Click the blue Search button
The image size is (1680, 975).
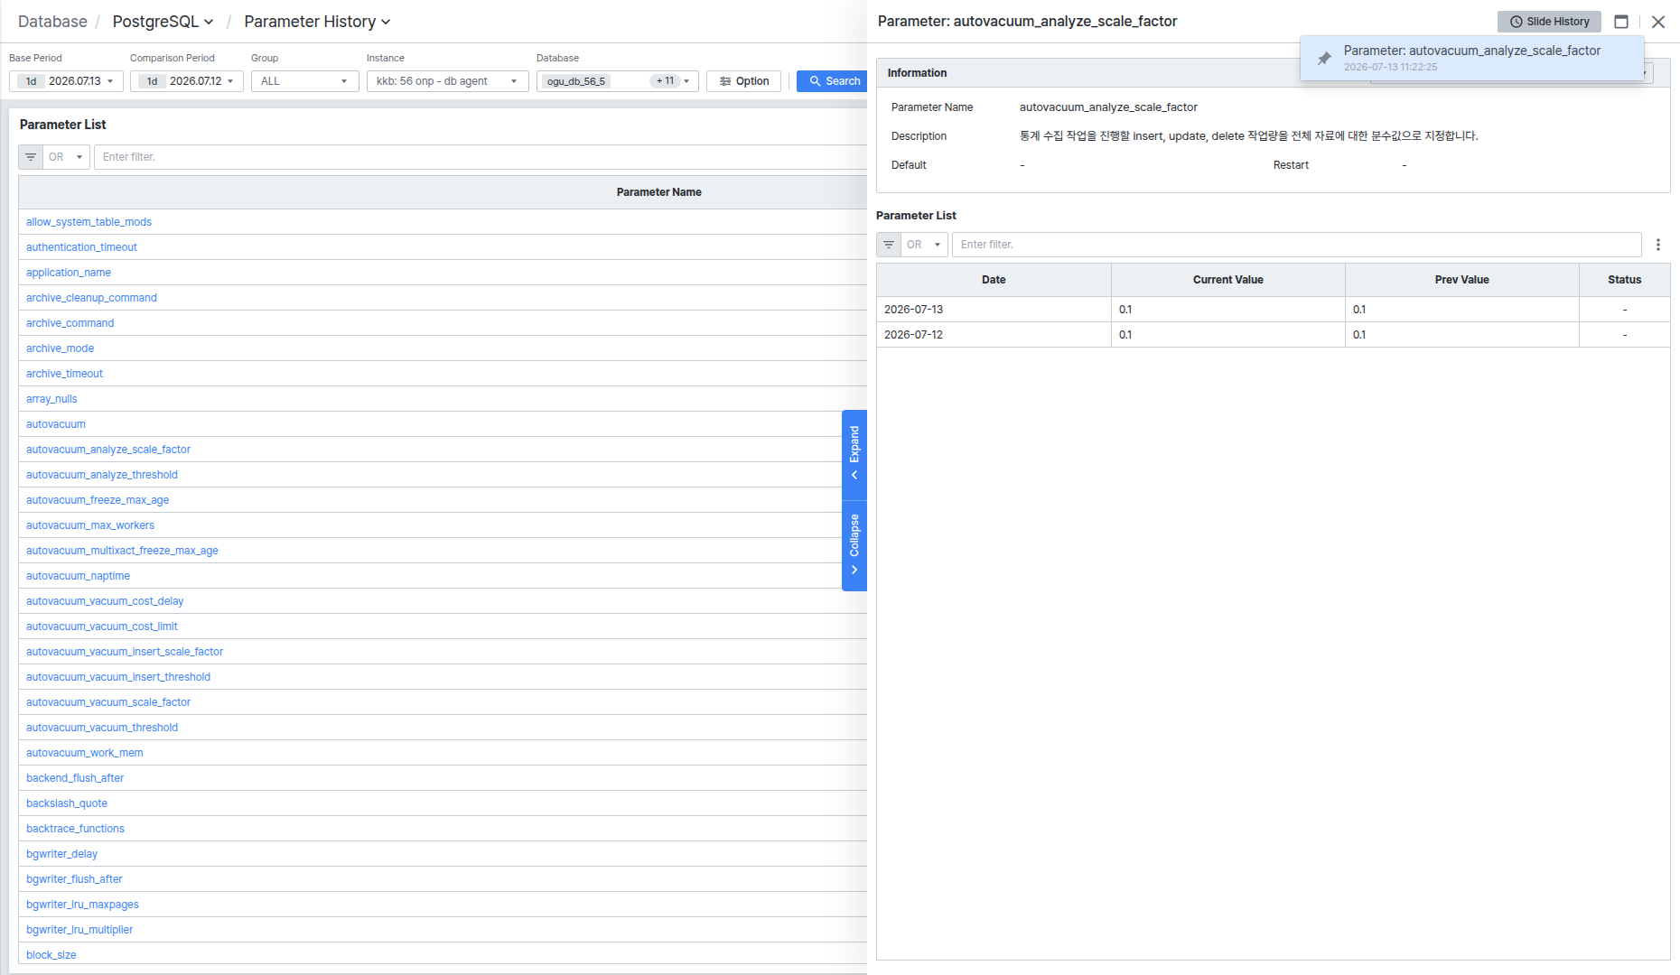pos(832,81)
